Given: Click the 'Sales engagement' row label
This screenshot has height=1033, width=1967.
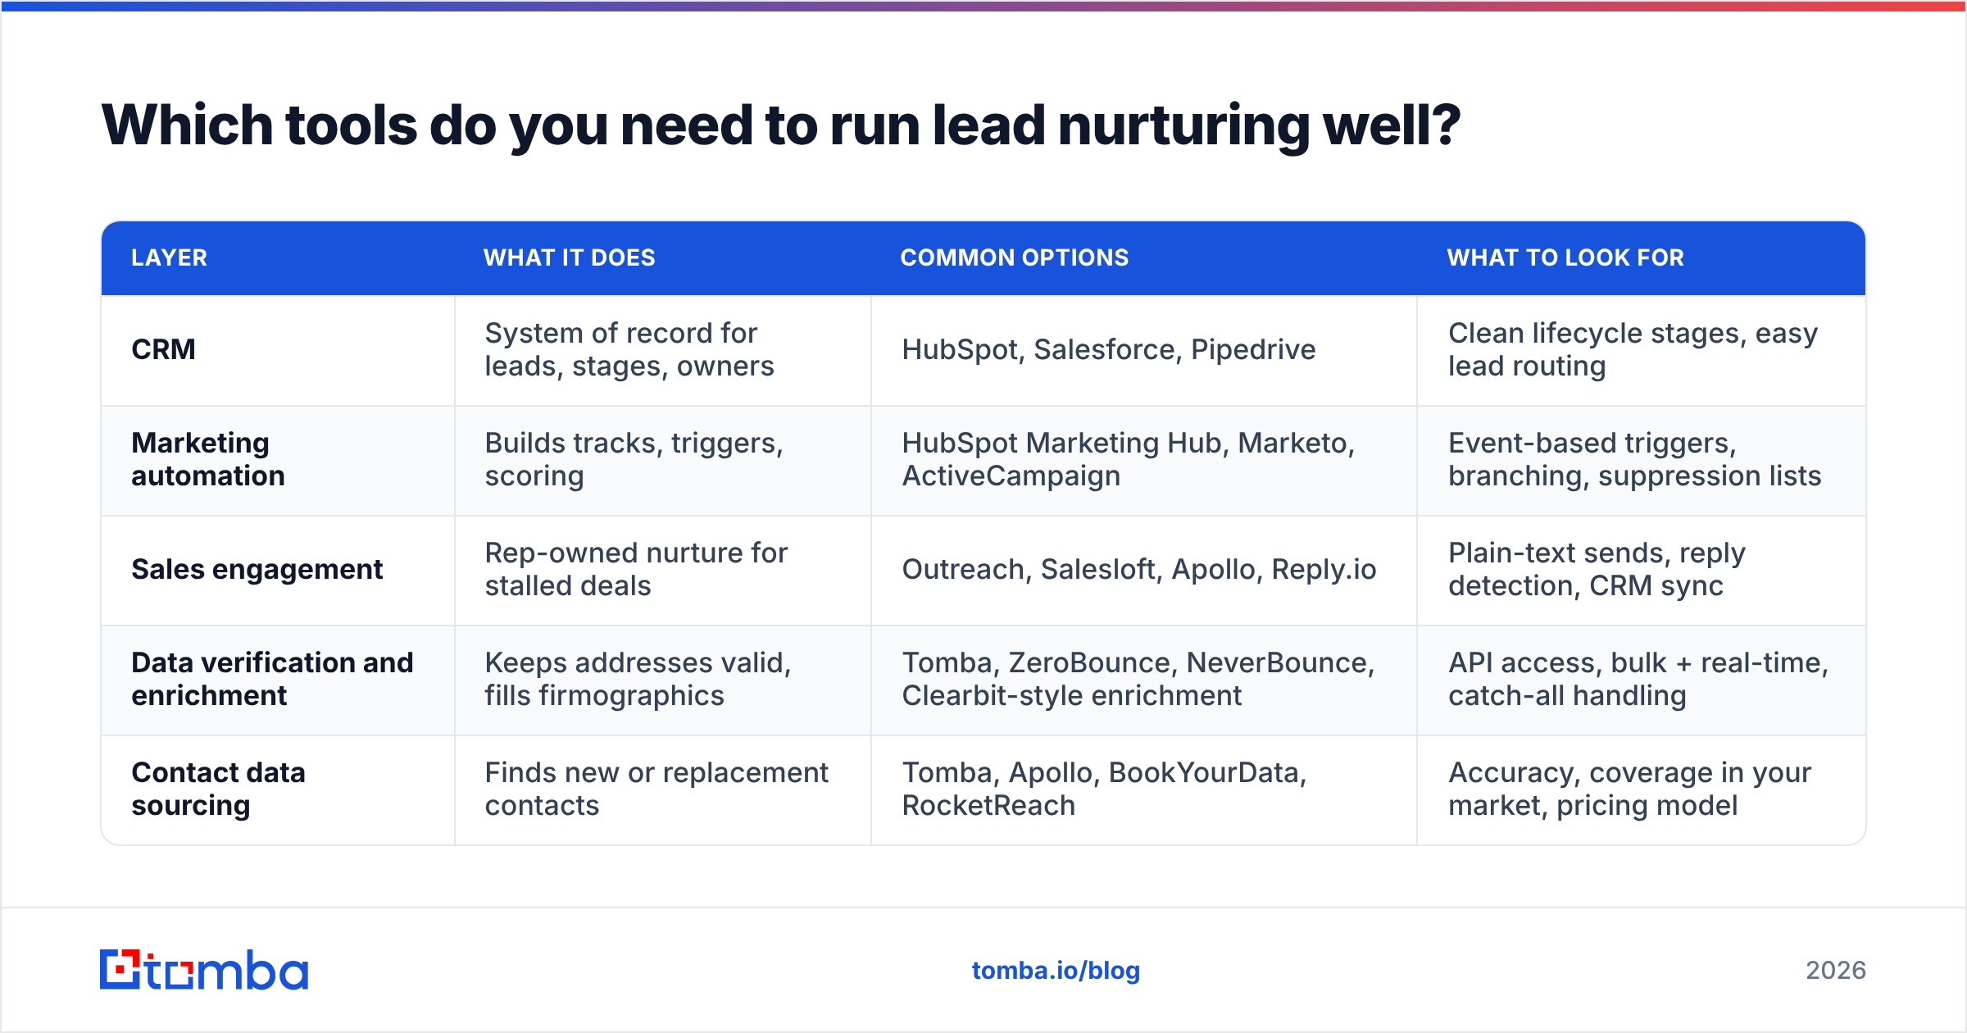Looking at the screenshot, I should pos(257,569).
